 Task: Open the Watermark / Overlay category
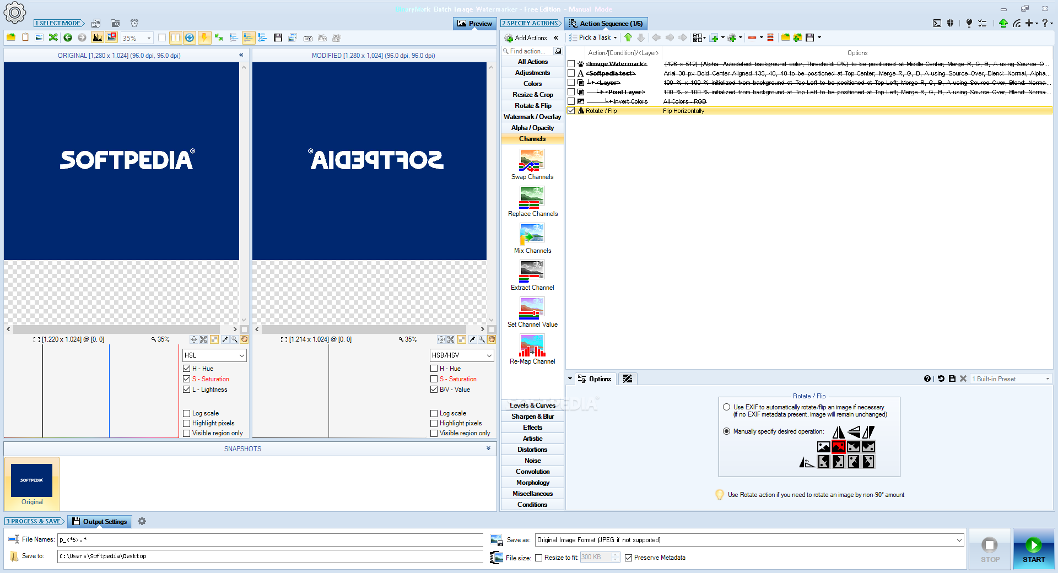[532, 117]
